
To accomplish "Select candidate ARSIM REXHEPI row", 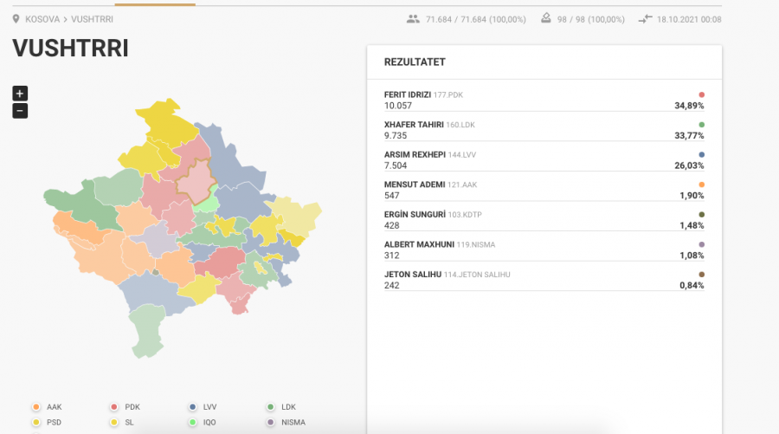I will [x=544, y=159].
